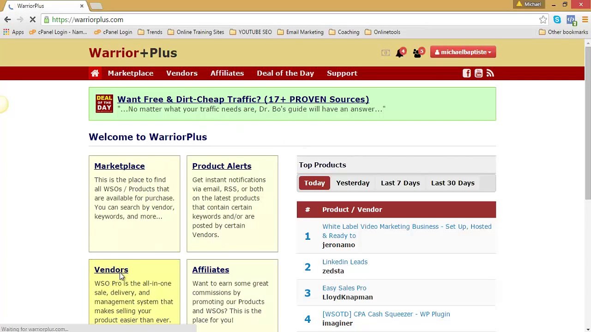Open the White Label Video Marketing Business product

click(407, 231)
